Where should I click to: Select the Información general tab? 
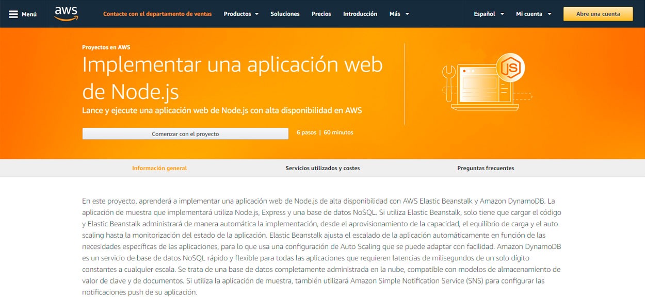pyautogui.click(x=159, y=168)
